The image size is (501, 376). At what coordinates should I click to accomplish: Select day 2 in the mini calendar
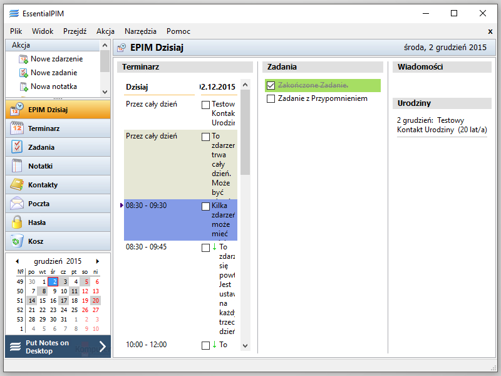point(53,281)
